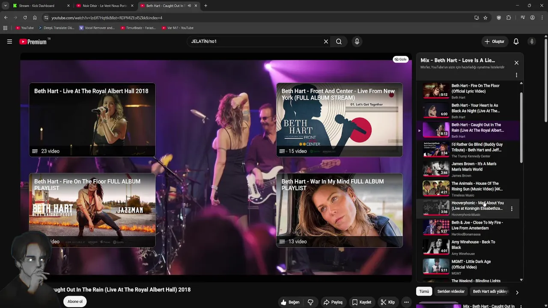Open Var Mı? - YouTube bookmark
Screen dimensions: 548x308
tap(177, 28)
